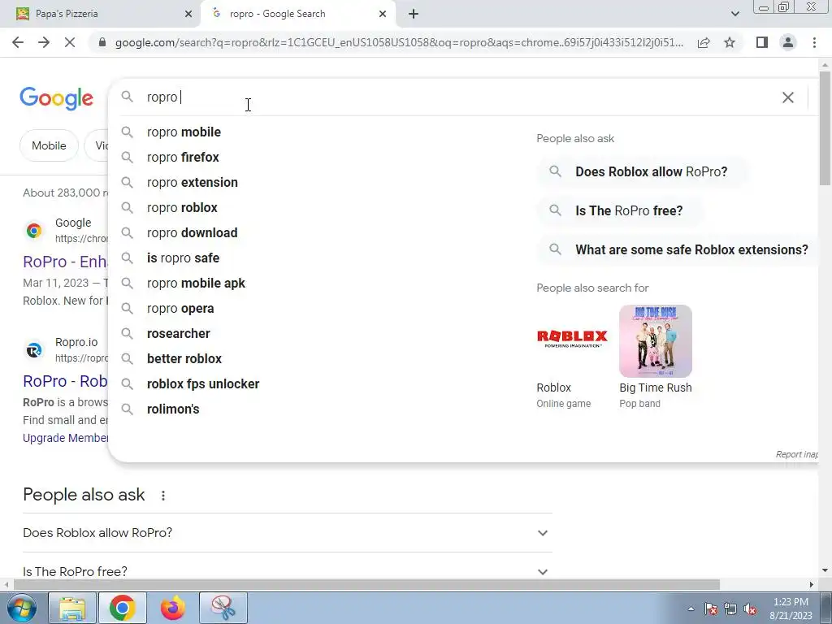
Task: Click the vertical page scrollbar
Action: pos(825,128)
